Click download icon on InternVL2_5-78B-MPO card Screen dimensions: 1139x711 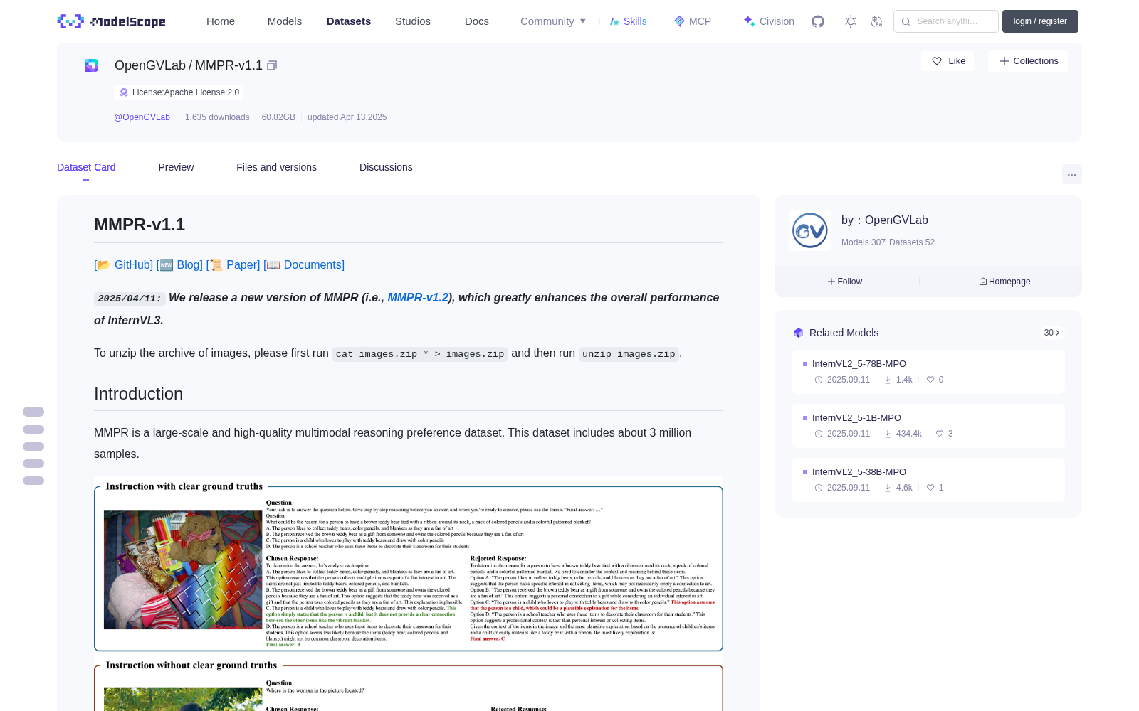[x=888, y=380]
